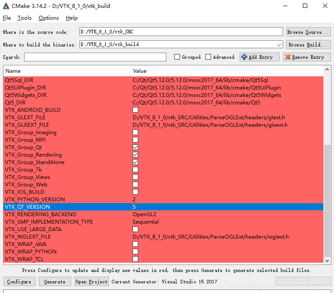Uncheck the VTK_Group_StandAlone option
This screenshot has width=334, height=293.
(135, 162)
